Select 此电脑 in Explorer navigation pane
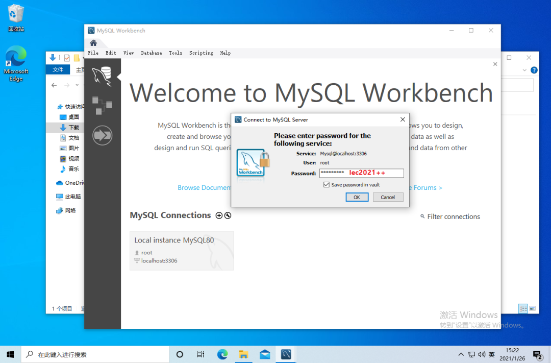The height and width of the screenshot is (363, 551). click(x=68, y=197)
